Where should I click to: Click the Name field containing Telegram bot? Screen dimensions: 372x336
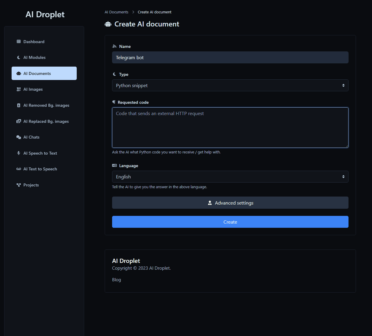point(230,57)
